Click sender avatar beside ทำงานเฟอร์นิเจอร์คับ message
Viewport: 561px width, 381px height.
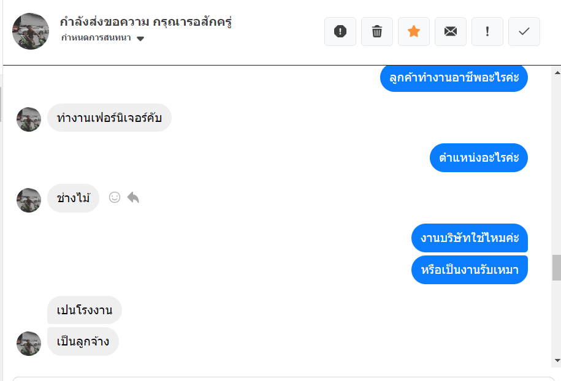[x=29, y=119]
